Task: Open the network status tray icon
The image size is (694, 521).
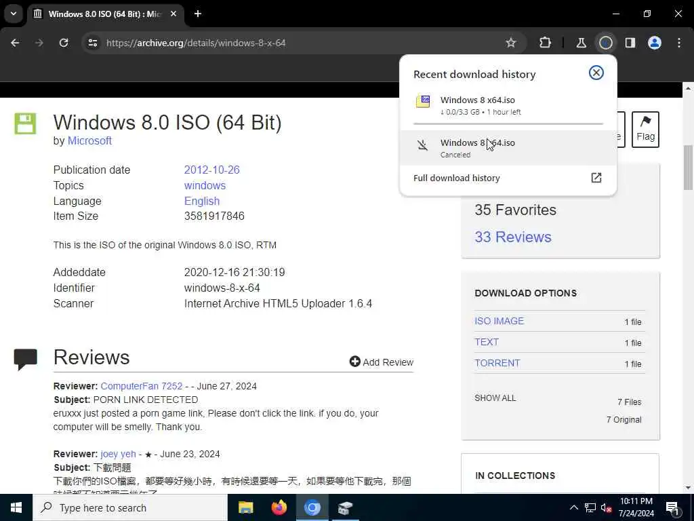Action: [x=590, y=507]
